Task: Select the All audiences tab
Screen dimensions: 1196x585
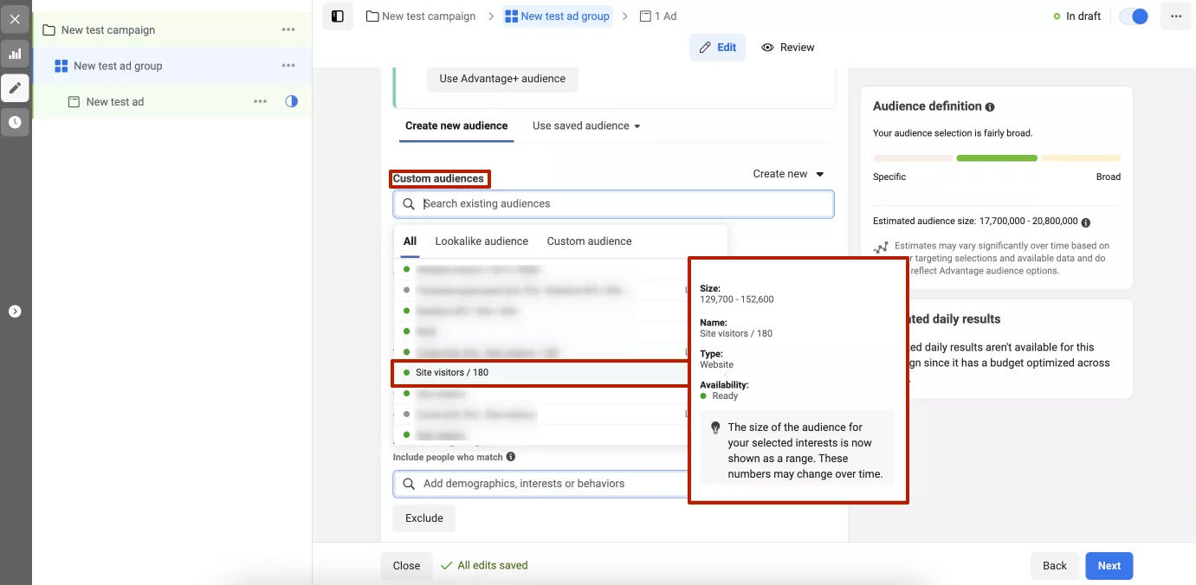Action: [411, 241]
